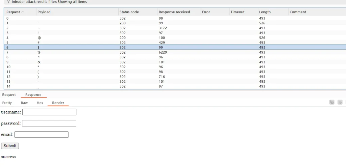This screenshot has height=167, width=346.
Task: Click the email input box
Action: (x=42, y=135)
